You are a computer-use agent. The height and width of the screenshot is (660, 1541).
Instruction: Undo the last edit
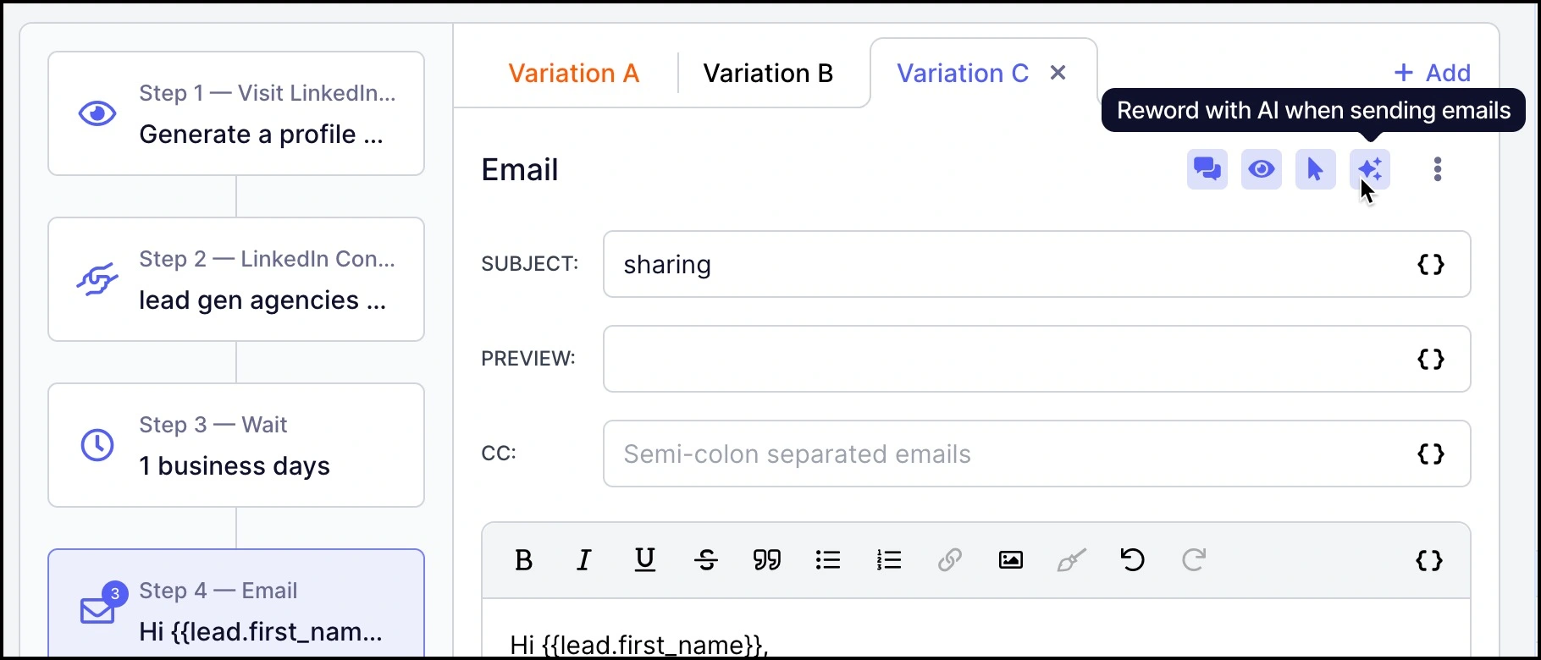(1132, 560)
